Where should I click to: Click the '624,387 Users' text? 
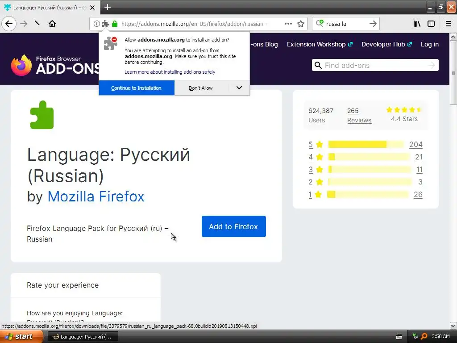pyautogui.click(x=320, y=116)
